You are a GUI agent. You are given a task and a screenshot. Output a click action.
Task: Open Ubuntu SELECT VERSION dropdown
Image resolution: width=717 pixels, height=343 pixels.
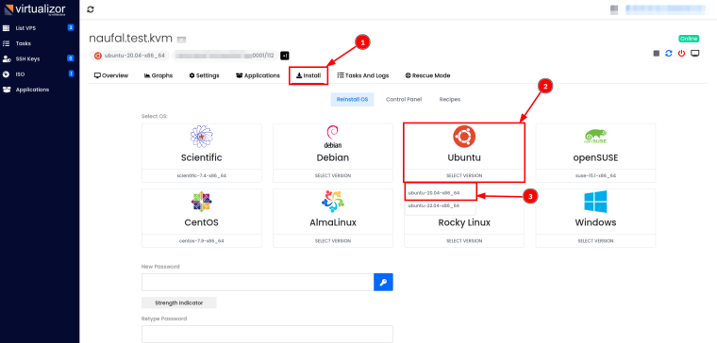[x=464, y=175]
